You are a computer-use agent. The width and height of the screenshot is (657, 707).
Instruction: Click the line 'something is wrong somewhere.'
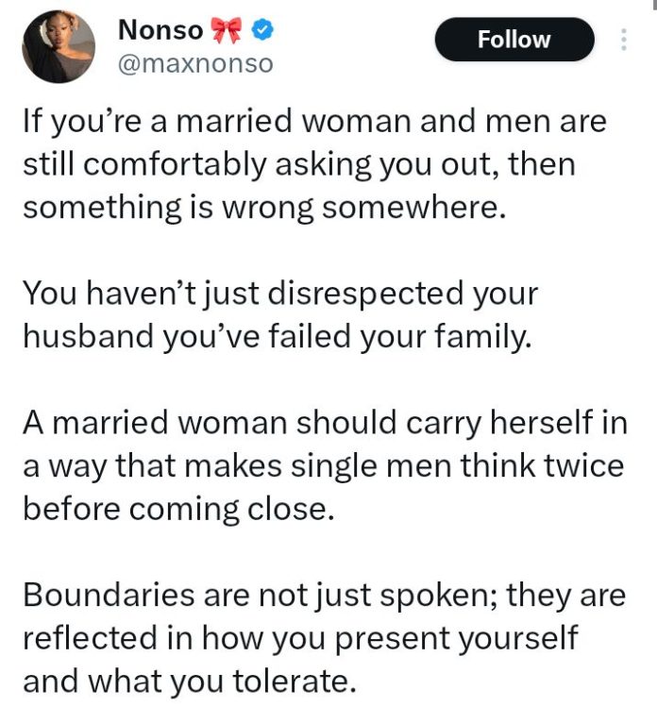pos(264,208)
